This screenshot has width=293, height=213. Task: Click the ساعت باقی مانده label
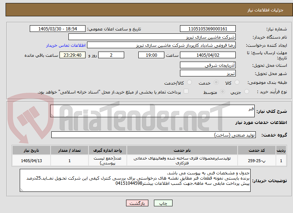(41, 56)
